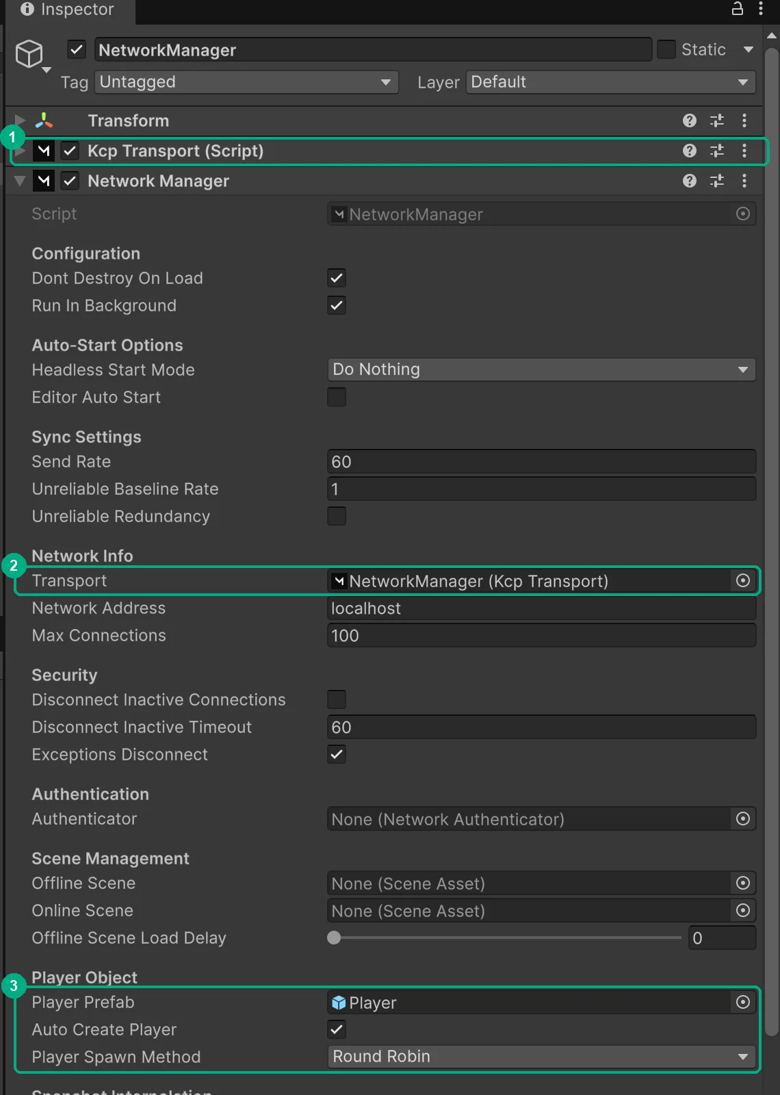The image size is (780, 1095).
Task: Uncheck Run In Background
Action: 337,305
